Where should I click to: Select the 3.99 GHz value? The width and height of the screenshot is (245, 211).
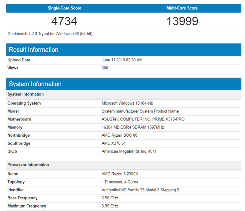[x=110, y=206]
